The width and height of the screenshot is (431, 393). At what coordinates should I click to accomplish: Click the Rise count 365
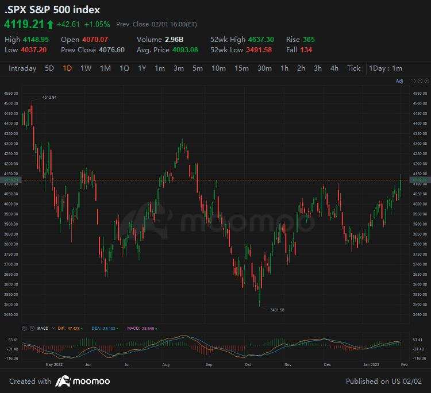(x=309, y=40)
